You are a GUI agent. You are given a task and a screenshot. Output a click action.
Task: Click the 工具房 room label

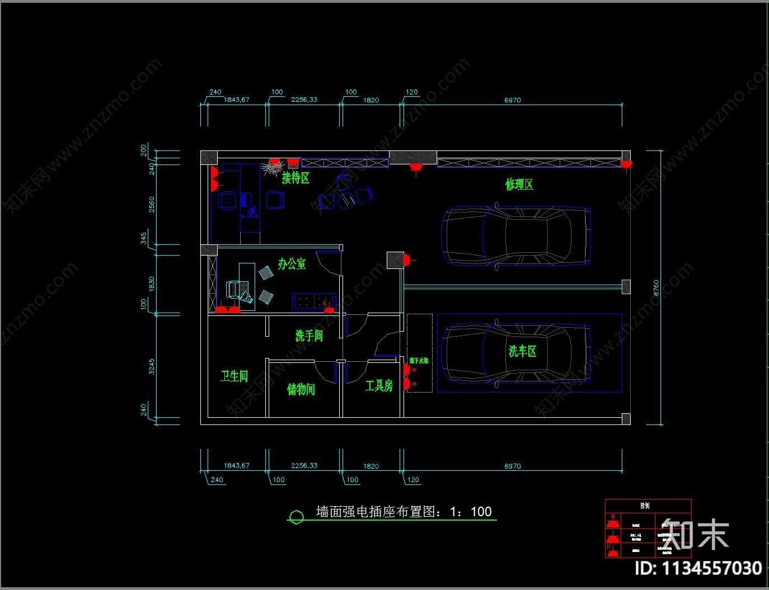click(379, 385)
